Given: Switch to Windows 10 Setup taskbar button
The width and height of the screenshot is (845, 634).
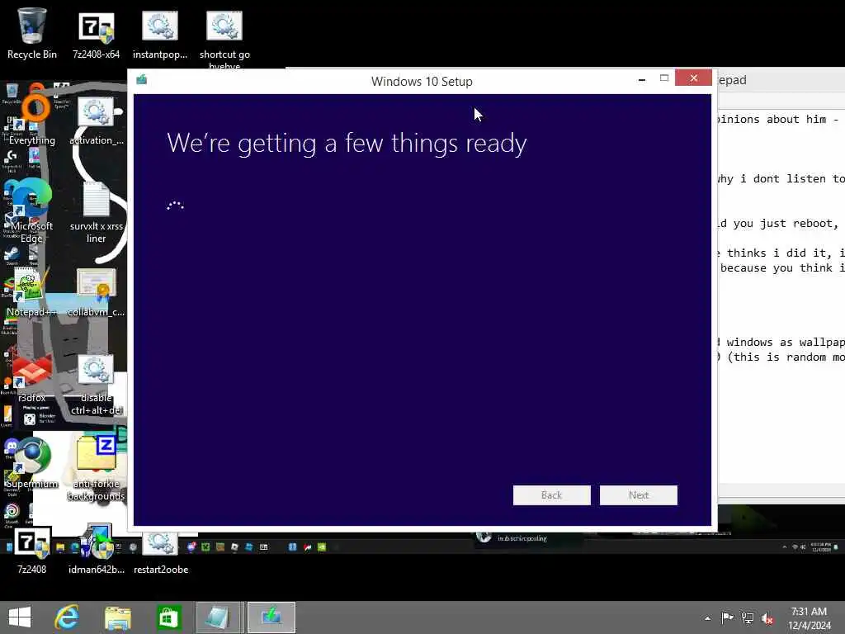Looking at the screenshot, I should (271, 617).
